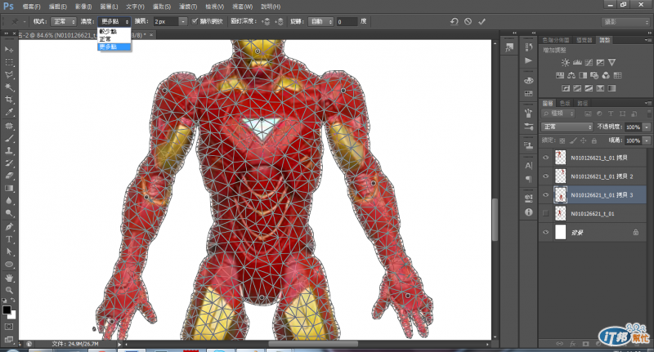Select the Hand tool
This screenshot has height=352, width=654.
(9, 278)
